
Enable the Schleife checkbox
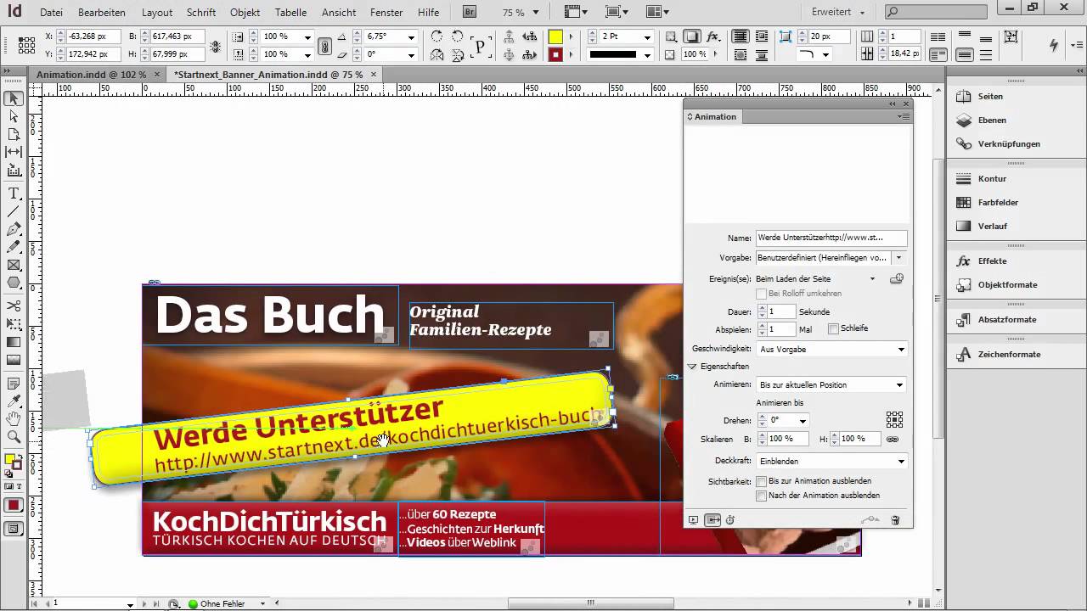click(833, 328)
